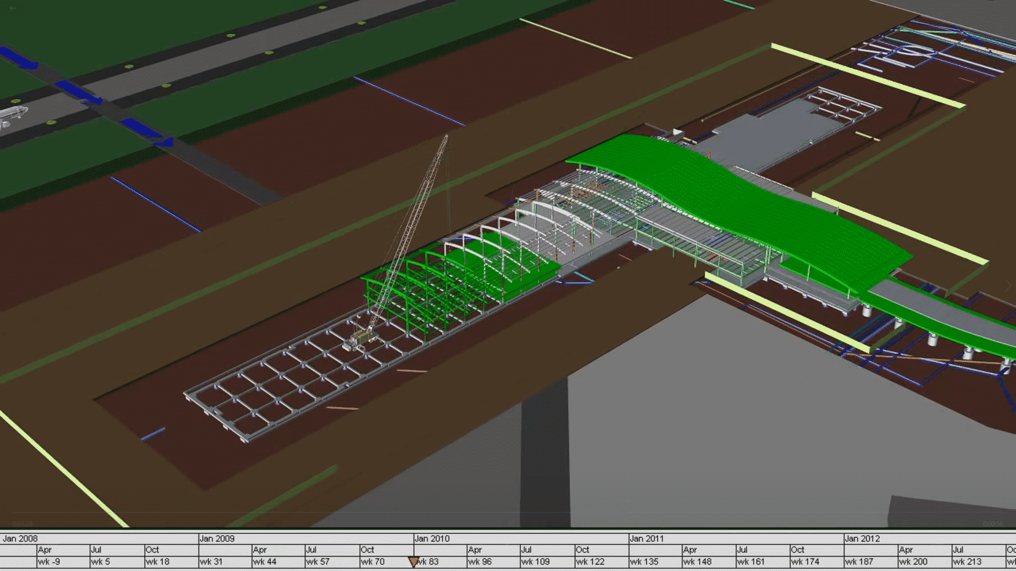The image size is (1016, 571).
Task: Click the Apr label above wk 200
Action: pos(906,550)
